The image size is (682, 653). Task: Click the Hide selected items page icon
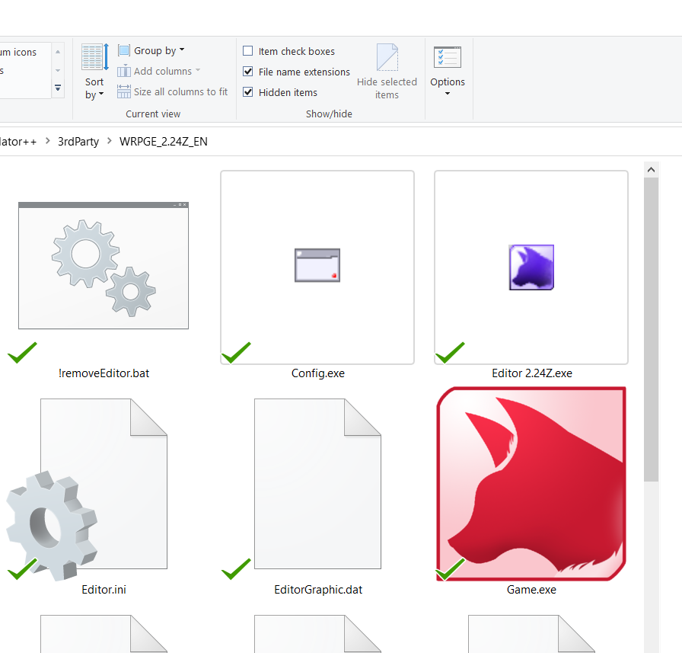387,57
